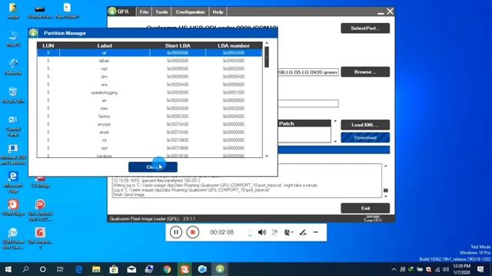This screenshot has width=492, height=276.
Task: Click the partition table scroll-up arrow
Action: point(267,43)
